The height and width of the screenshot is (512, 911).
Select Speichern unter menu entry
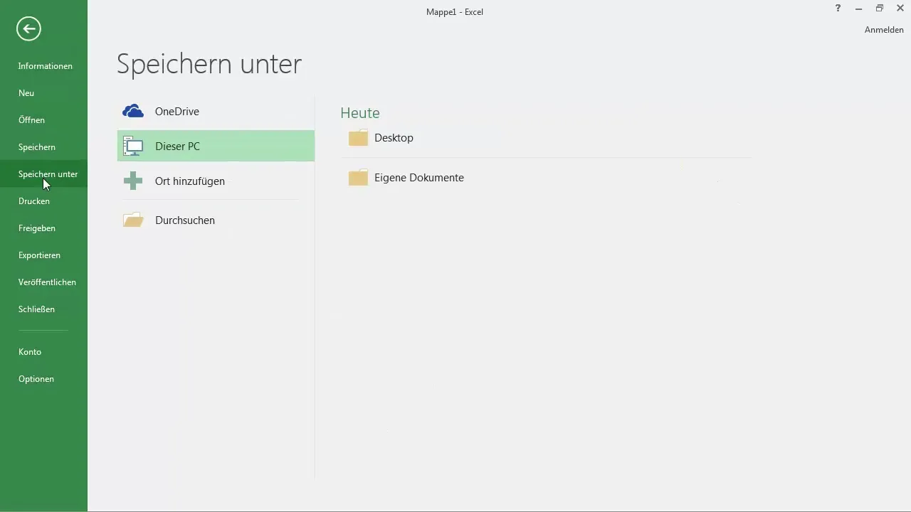pos(43,174)
